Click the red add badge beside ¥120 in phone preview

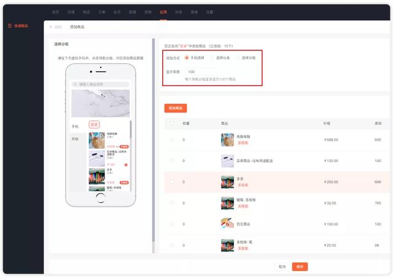pos(126,165)
